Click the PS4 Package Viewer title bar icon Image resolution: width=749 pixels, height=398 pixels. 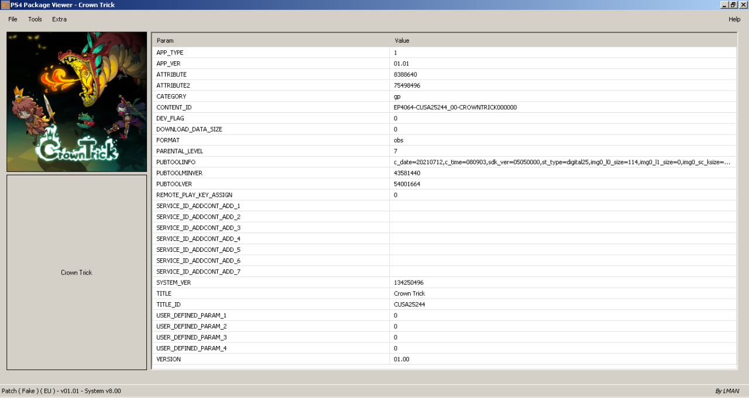(x=5, y=5)
